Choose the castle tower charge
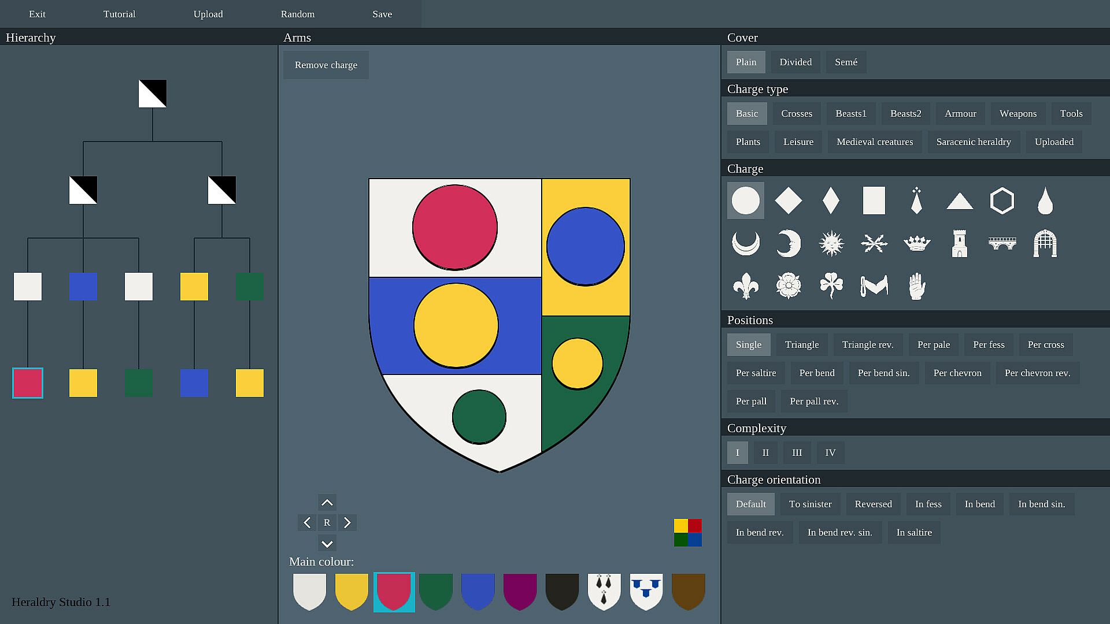Image resolution: width=1110 pixels, height=624 pixels. pyautogui.click(x=959, y=243)
